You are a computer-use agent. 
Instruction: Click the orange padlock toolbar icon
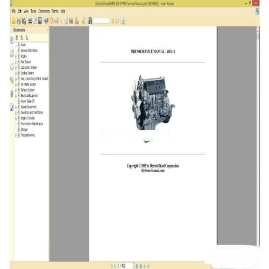click(x=76, y=21)
